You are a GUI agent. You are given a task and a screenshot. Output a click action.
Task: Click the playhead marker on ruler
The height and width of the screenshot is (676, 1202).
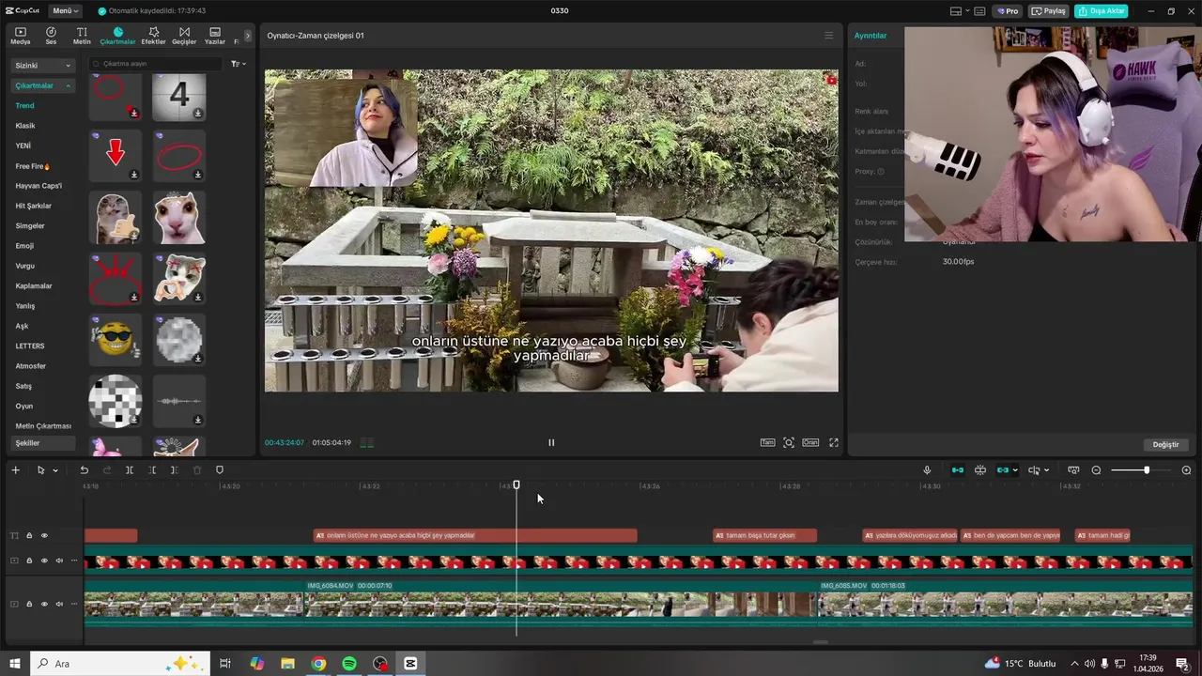click(x=516, y=485)
